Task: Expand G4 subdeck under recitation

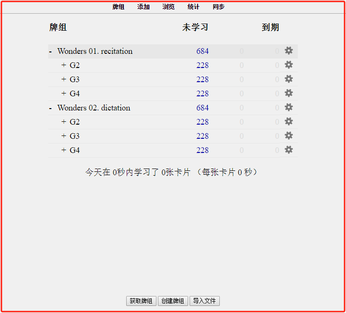Action: pyautogui.click(x=64, y=93)
